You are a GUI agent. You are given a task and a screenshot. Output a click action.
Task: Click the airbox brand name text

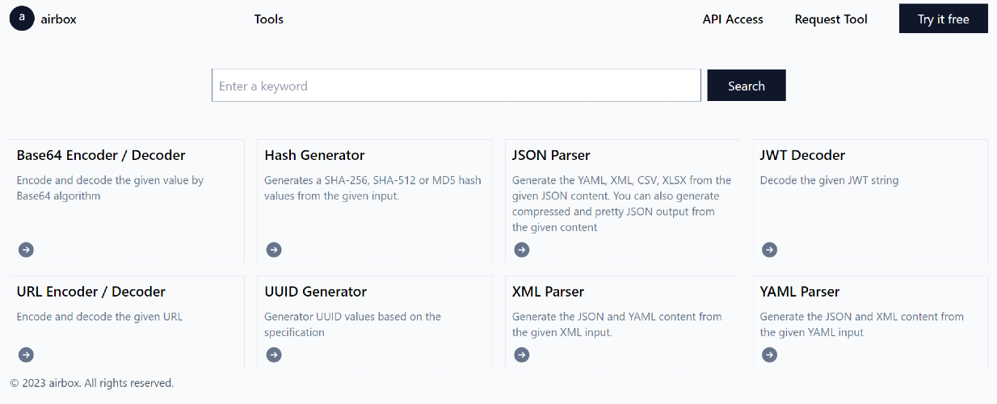coord(58,19)
